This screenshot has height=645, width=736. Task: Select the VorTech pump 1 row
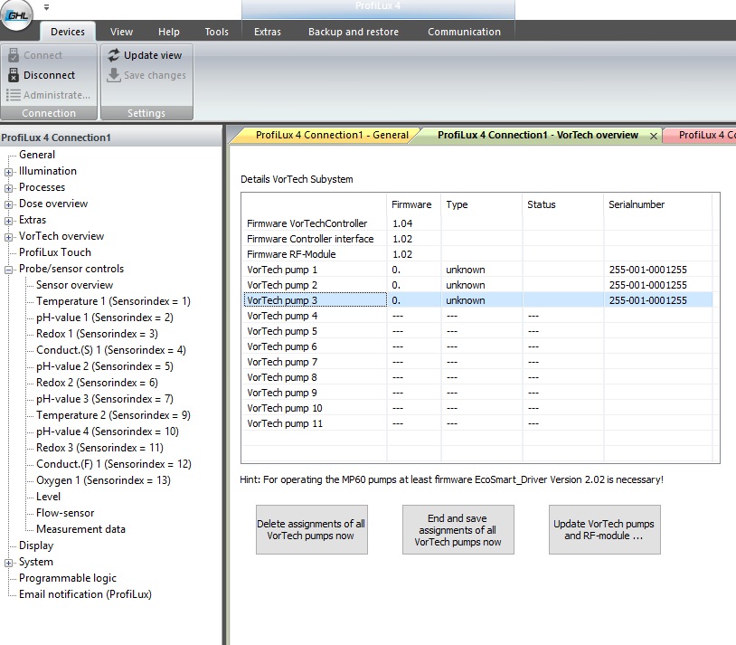477,270
